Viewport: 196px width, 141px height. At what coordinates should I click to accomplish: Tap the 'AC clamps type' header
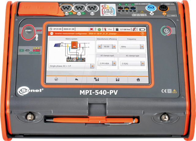click(133, 56)
